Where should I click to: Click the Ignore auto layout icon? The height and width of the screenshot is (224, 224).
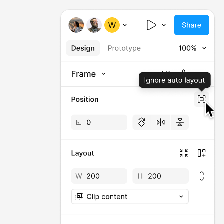pyautogui.click(x=201, y=99)
